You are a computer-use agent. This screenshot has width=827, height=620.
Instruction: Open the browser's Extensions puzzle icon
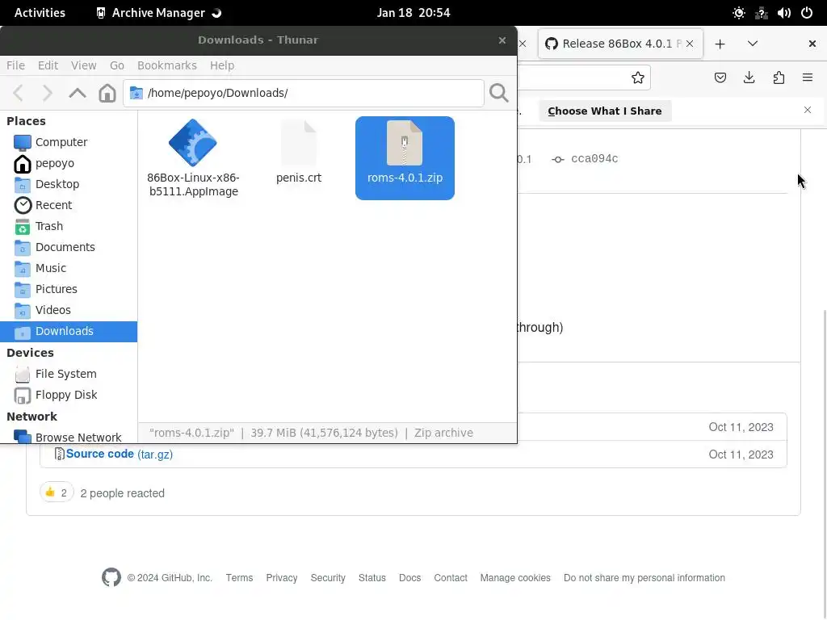pos(779,78)
